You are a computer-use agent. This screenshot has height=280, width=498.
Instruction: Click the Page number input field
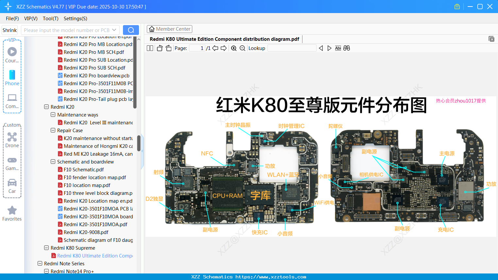[x=197, y=48]
